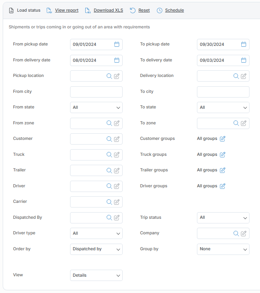
Task: Click the Download XLS link
Action: (x=108, y=10)
